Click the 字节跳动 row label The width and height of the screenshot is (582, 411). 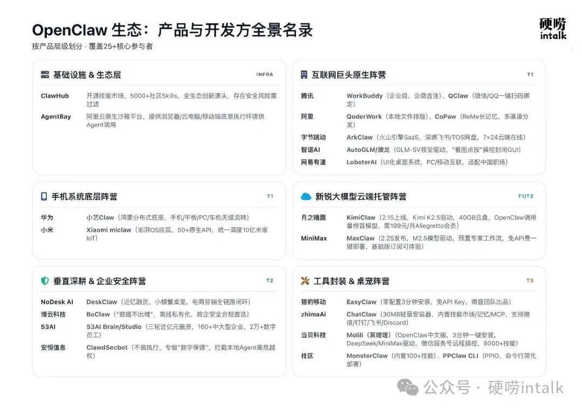(x=313, y=137)
